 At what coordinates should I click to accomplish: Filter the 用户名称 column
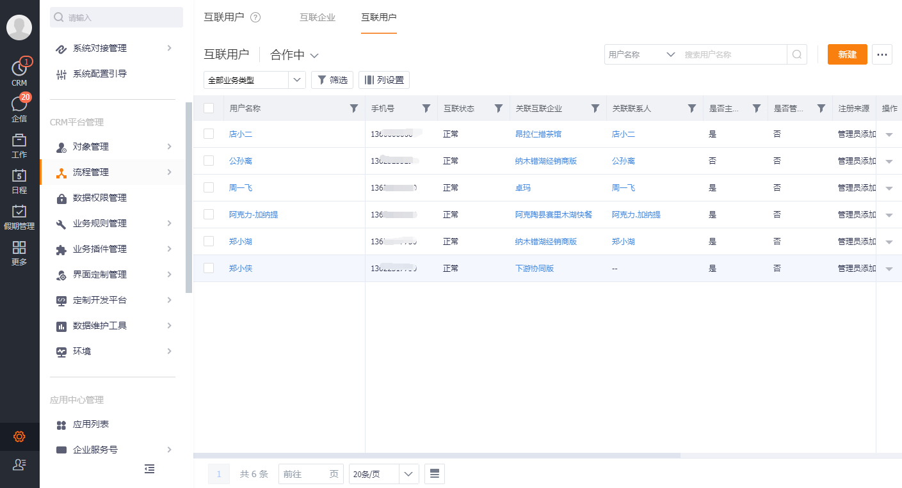pos(354,109)
